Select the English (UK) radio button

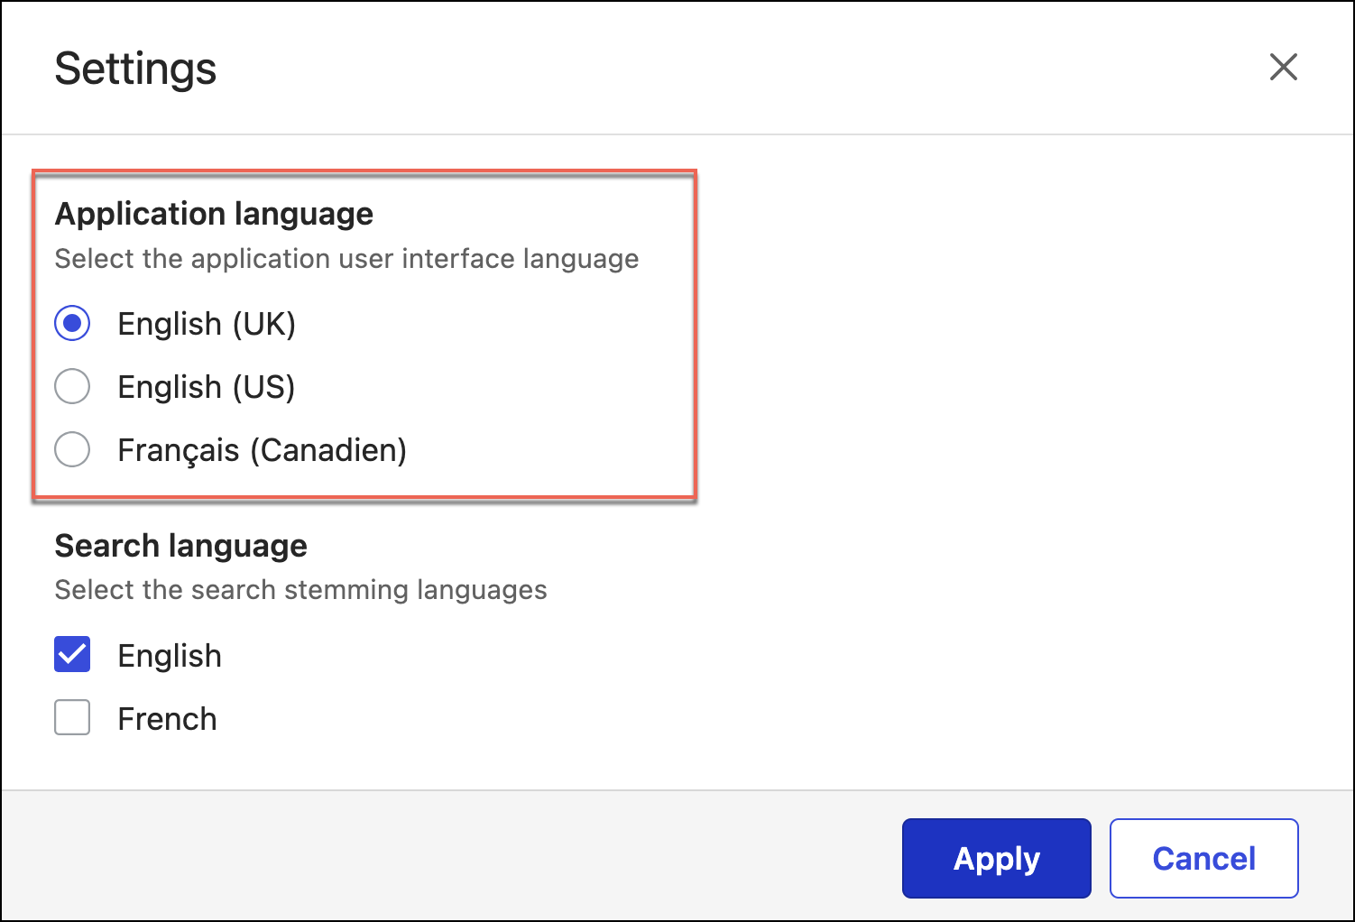(x=72, y=323)
